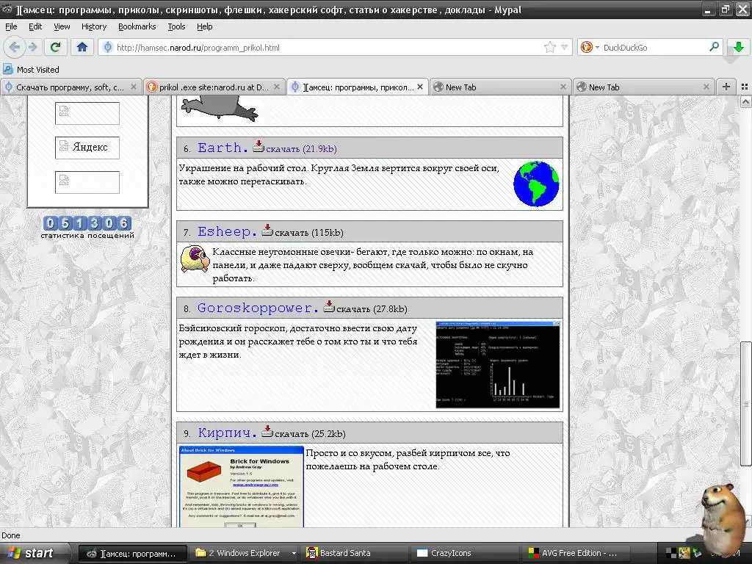Open the Earth program title link
This screenshot has height=564, width=752.
(x=223, y=148)
